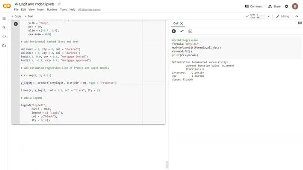Open the code snippets panel
The width and height of the screenshot is (303, 170).
point(4,37)
